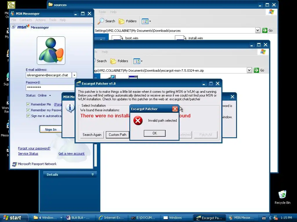The image size is (297, 222).
Task: Open Help menu in sources window
Action: click(x=113, y=12)
